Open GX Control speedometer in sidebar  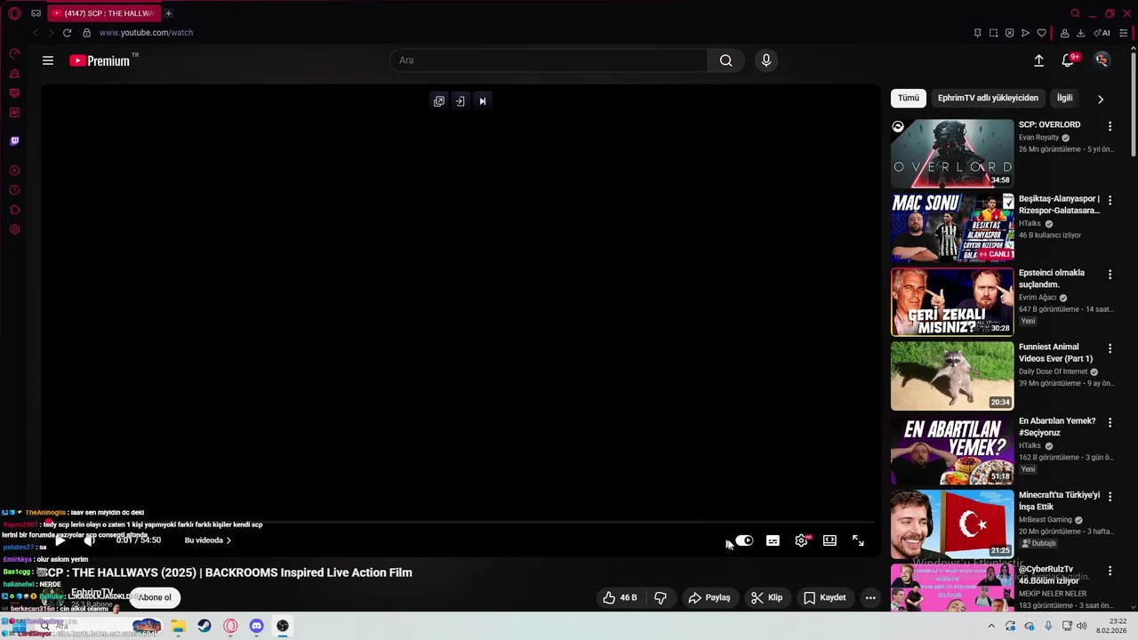click(x=14, y=54)
